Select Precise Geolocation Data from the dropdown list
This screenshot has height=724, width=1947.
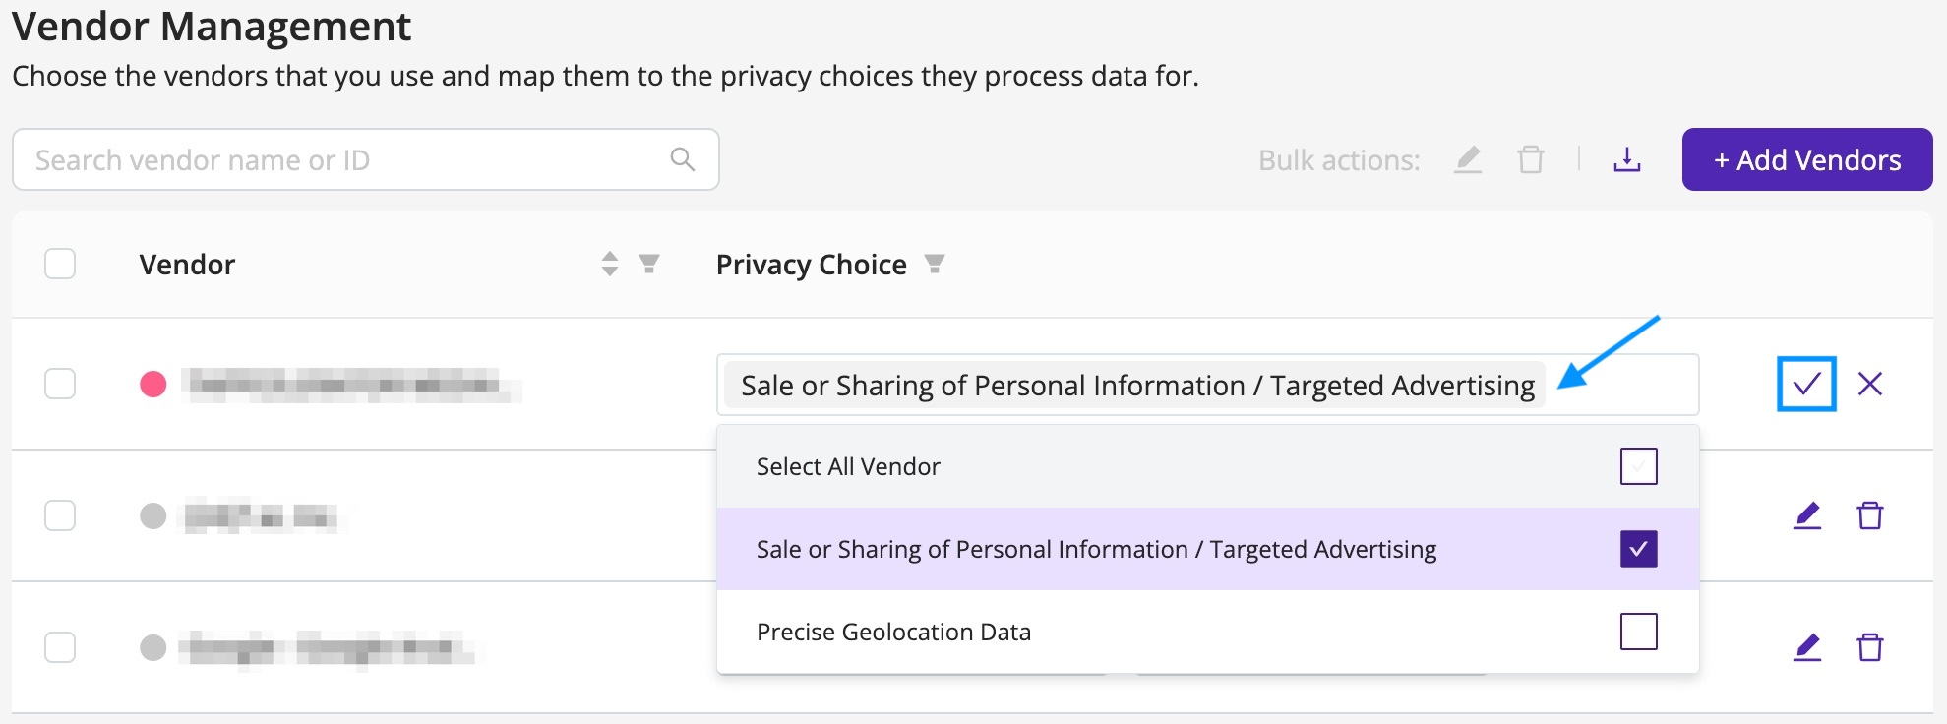pyautogui.click(x=893, y=631)
